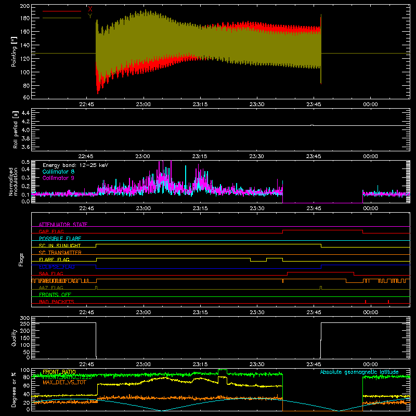This screenshot has height=416, width=416.
Task: Click the yellow FRONT_RATIO legend label
Action: pos(59,372)
